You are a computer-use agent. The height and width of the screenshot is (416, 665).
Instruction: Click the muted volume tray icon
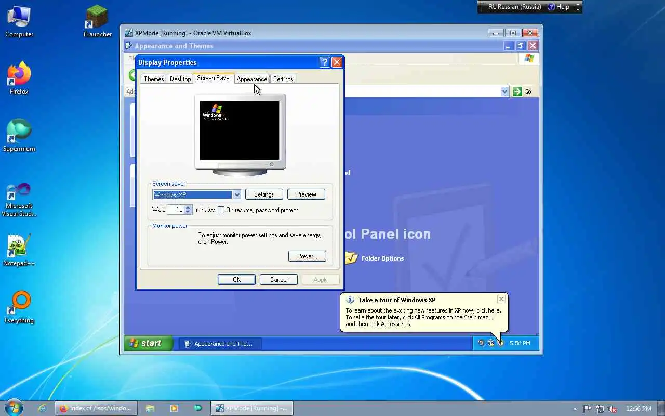[x=613, y=409]
